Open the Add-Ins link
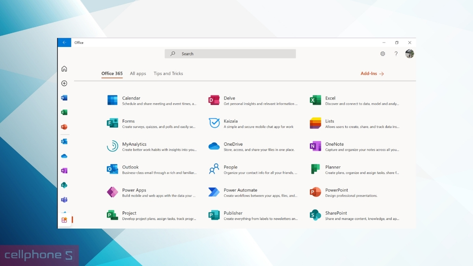This screenshot has width=473, height=266. [372, 74]
